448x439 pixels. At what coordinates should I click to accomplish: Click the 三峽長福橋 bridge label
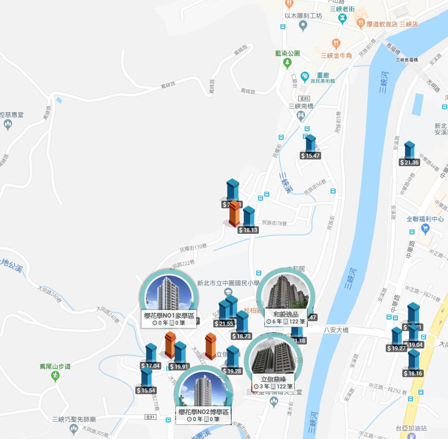(x=407, y=60)
